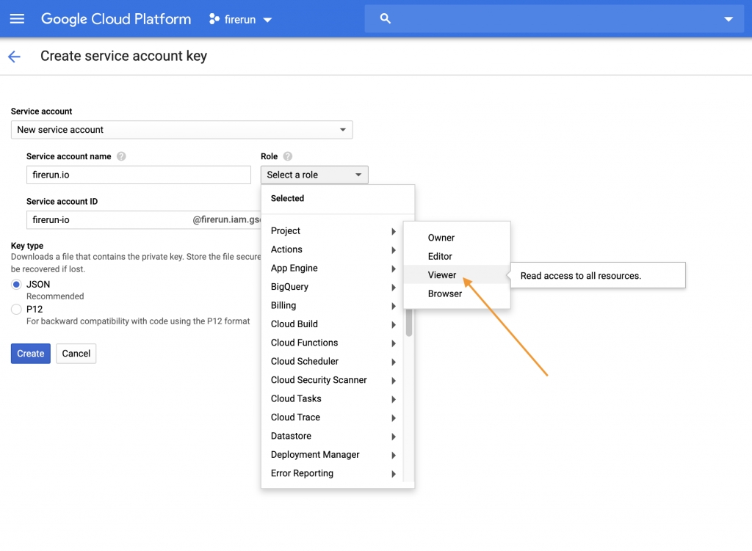This screenshot has width=752, height=551.
Task: Go back using the left arrow
Action: (x=15, y=56)
